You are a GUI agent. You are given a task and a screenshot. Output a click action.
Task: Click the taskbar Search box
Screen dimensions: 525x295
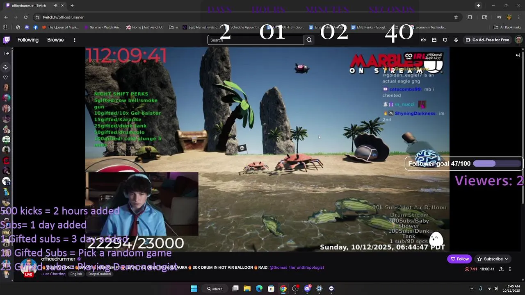215,288
